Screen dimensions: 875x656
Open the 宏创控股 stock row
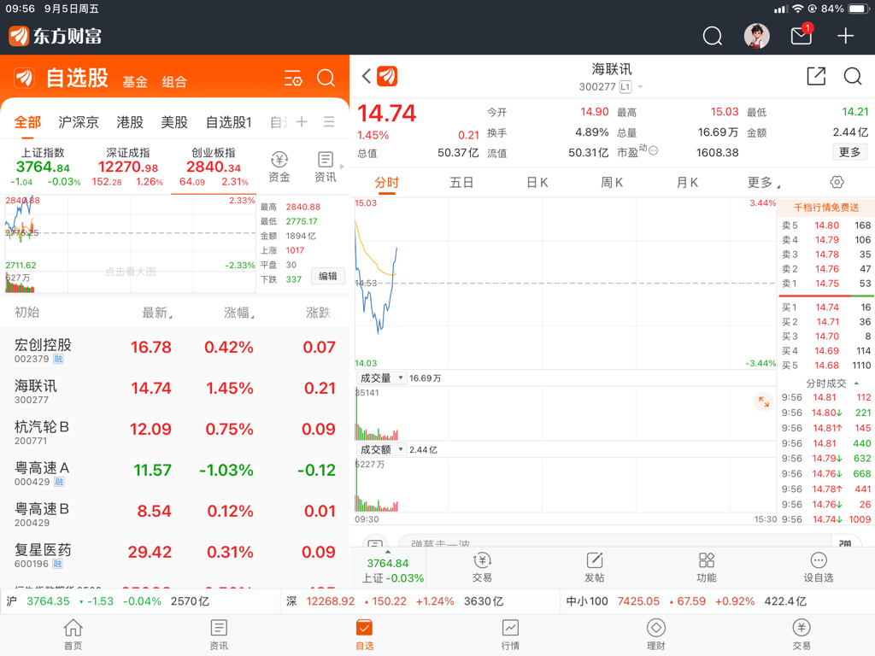point(174,348)
